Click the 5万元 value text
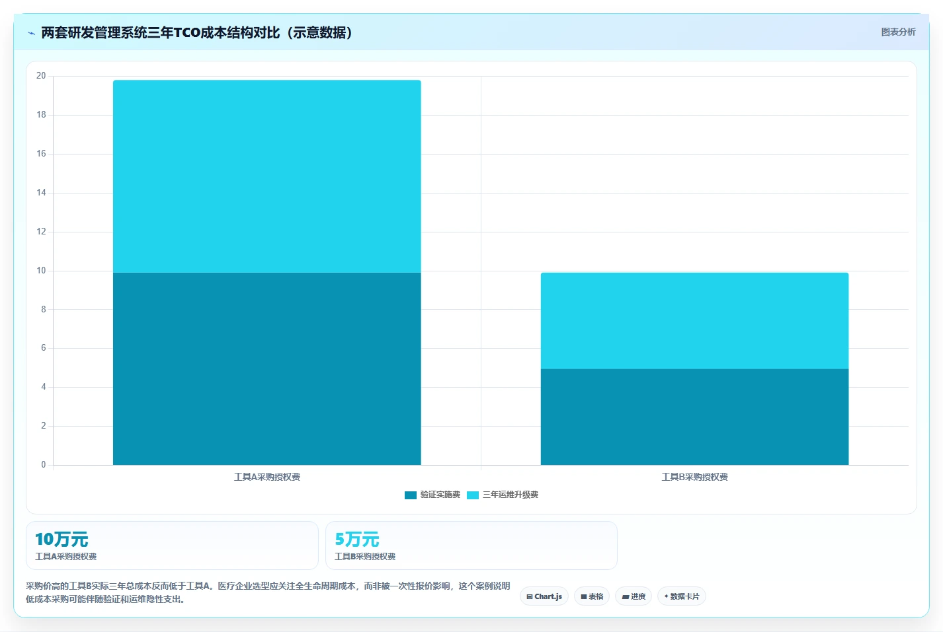Screen dimensions: 943x632 tap(357, 540)
